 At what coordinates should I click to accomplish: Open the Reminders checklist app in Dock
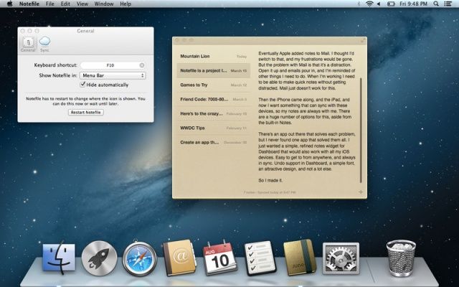pos(259,259)
